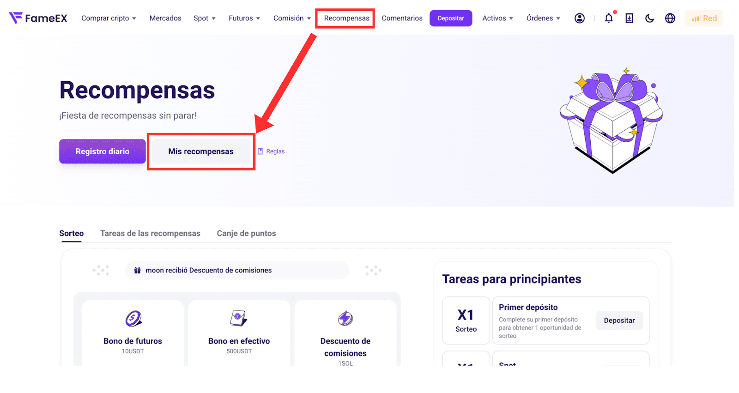Click the app download icon
This screenshot has height=393, width=739.
pyautogui.click(x=629, y=18)
